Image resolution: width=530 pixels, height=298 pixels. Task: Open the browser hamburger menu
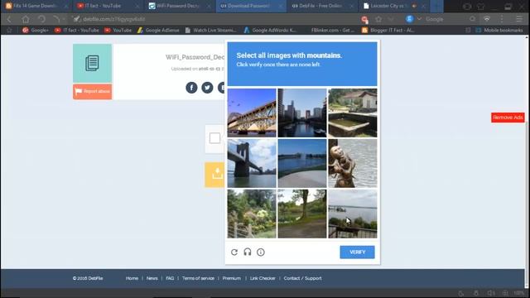pos(519,19)
